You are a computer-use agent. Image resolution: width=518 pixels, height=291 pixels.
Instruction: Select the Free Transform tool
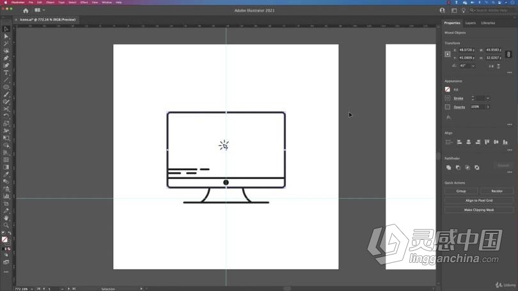click(6, 138)
